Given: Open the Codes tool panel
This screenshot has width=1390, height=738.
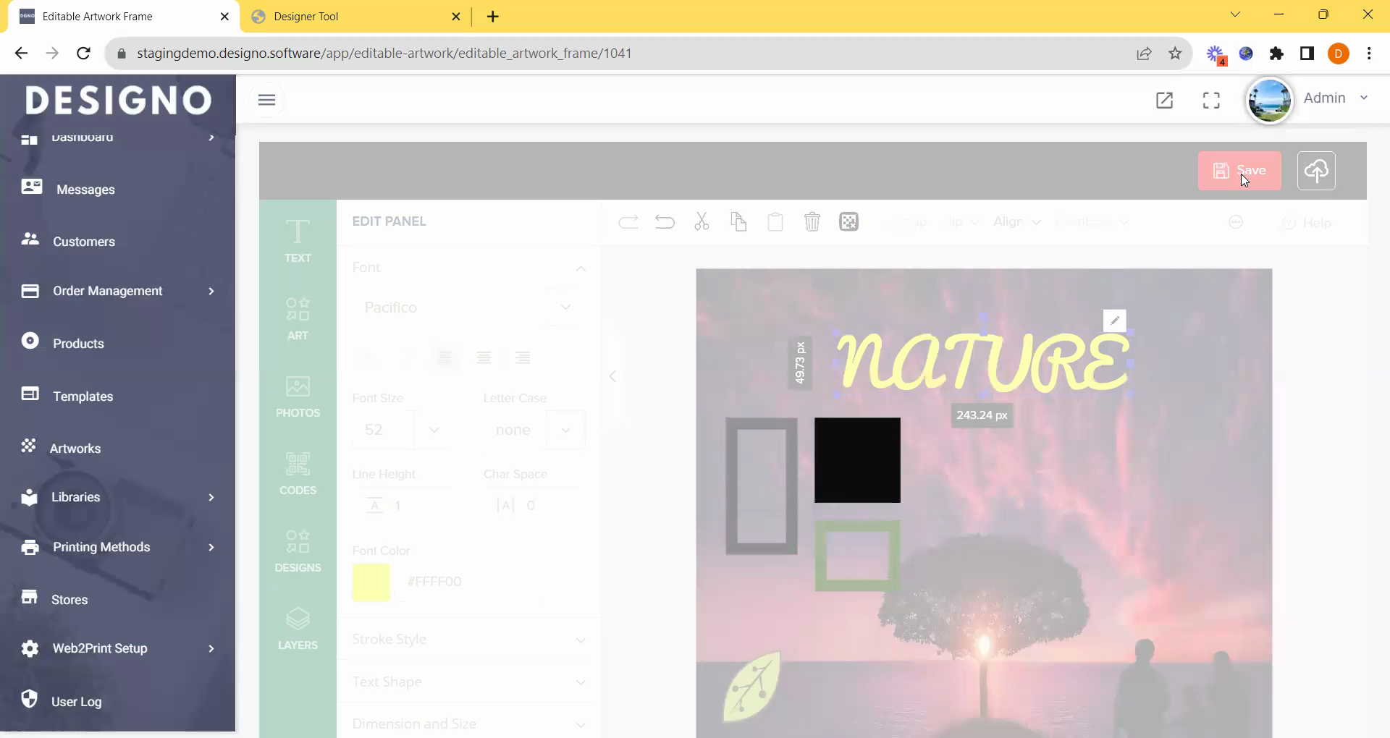Looking at the screenshot, I should (298, 474).
